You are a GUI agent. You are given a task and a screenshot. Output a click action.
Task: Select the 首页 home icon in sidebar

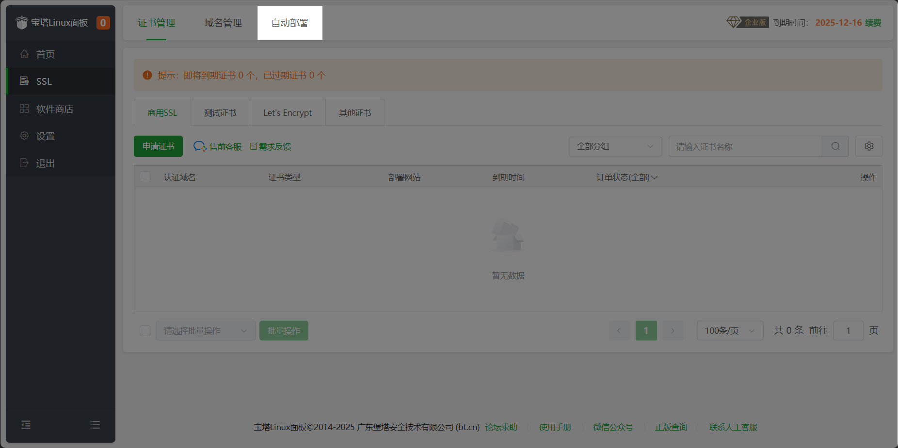pos(24,54)
